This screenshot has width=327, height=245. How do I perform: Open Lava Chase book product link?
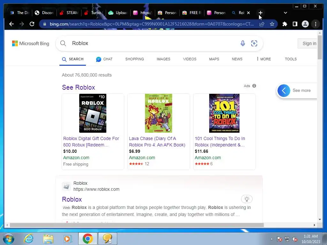[x=157, y=142]
